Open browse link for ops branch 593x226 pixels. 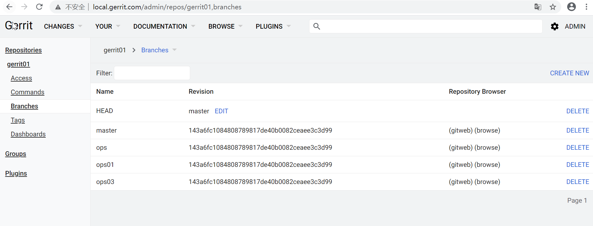(x=487, y=148)
